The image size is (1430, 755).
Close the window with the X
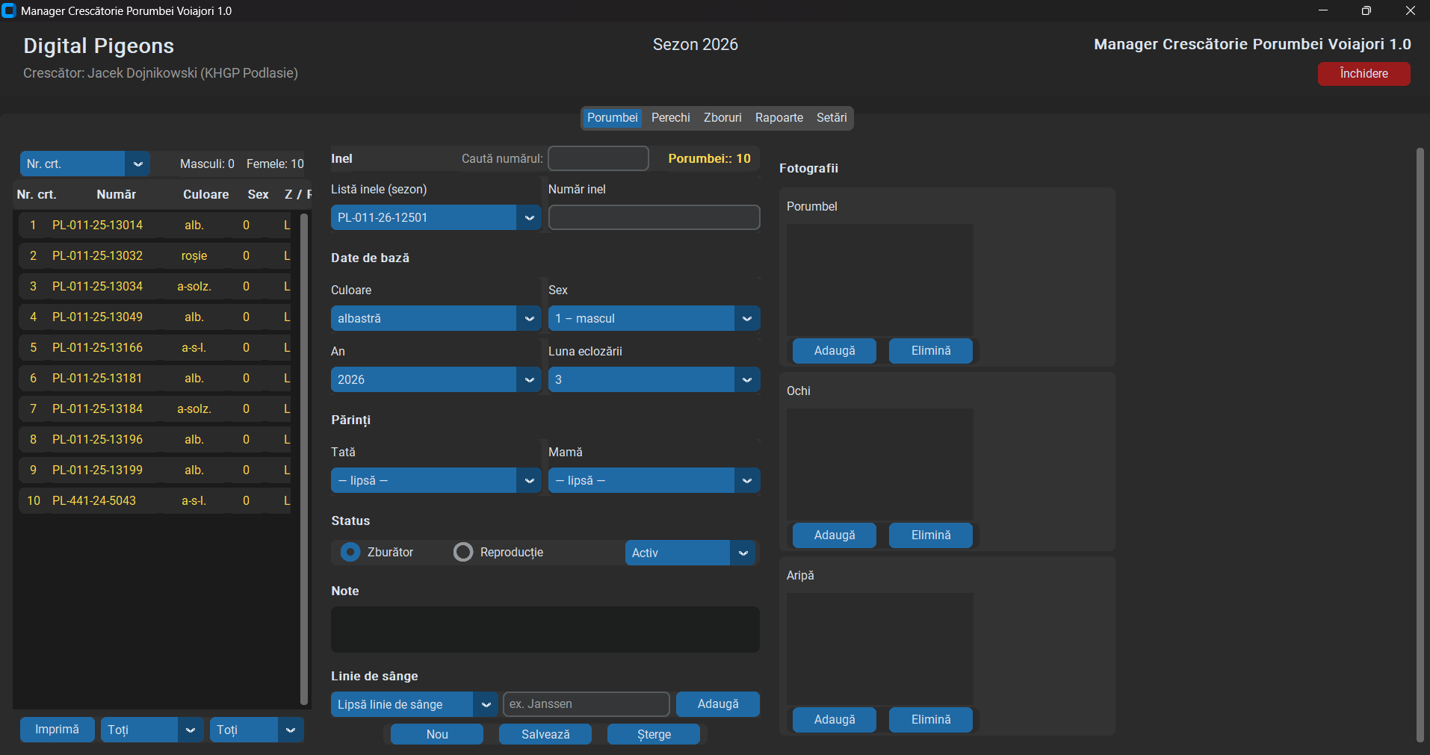[x=1410, y=10]
